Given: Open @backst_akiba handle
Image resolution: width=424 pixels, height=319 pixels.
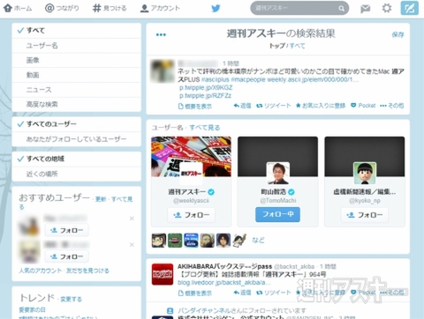Looking at the screenshot, I should [x=294, y=267].
